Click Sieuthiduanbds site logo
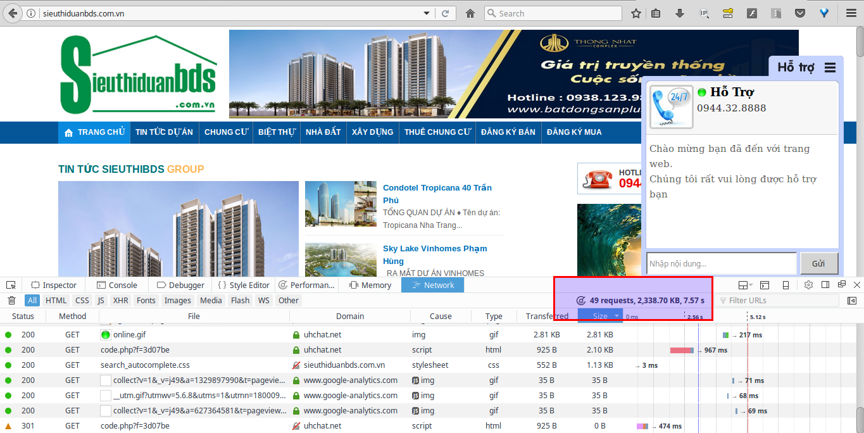Image resolution: width=864 pixels, height=433 pixels. (139, 74)
